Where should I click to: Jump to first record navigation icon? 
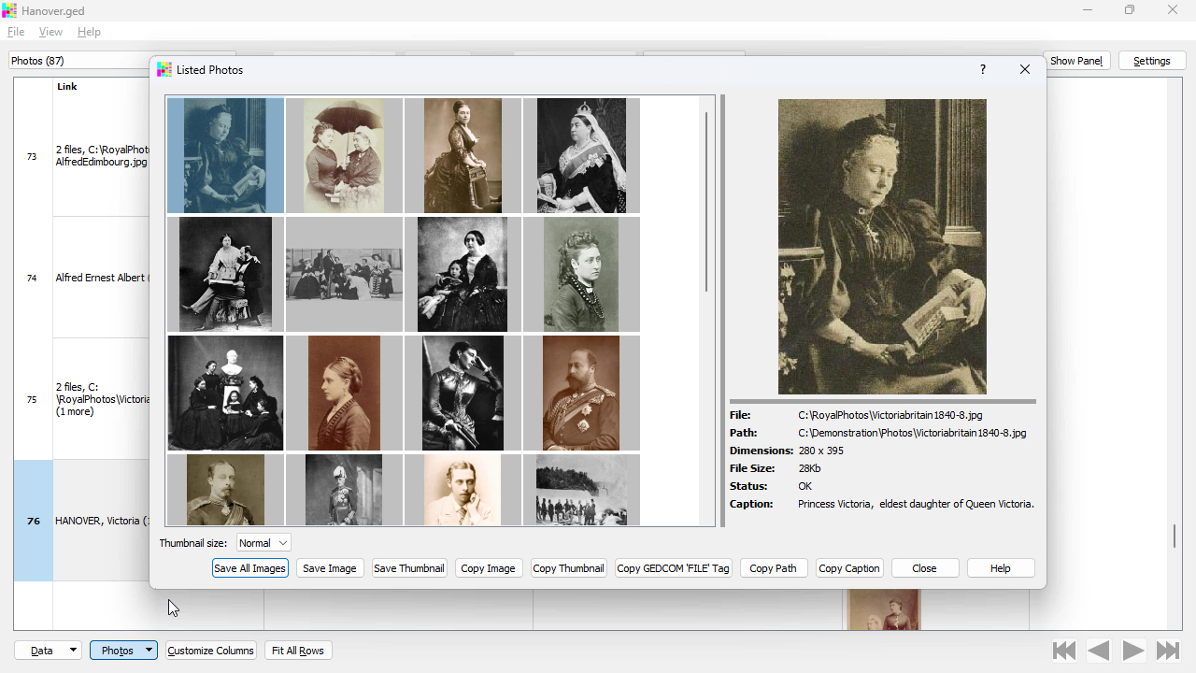coord(1064,651)
